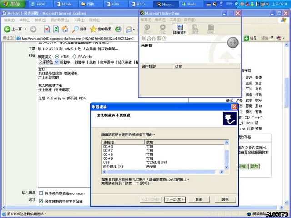Image resolution: width=291 pixels, height=218 pixels.
Task: Open ActiveSync File menu
Action: click(146, 20)
